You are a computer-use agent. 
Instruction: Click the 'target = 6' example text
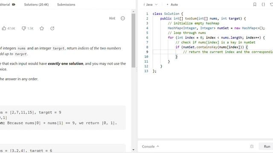[x=41, y=150]
